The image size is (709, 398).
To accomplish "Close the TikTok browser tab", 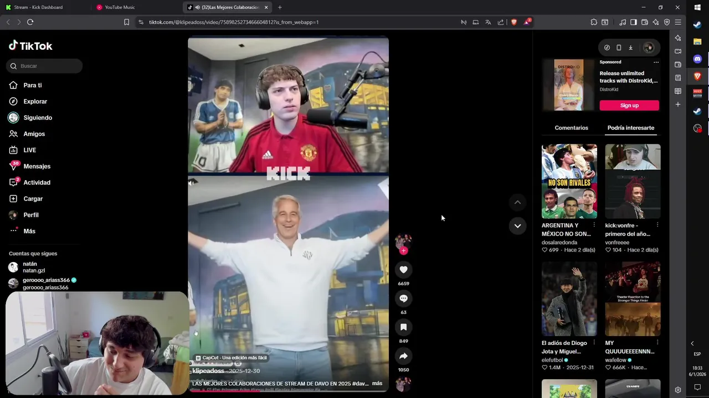I will click(266, 7).
